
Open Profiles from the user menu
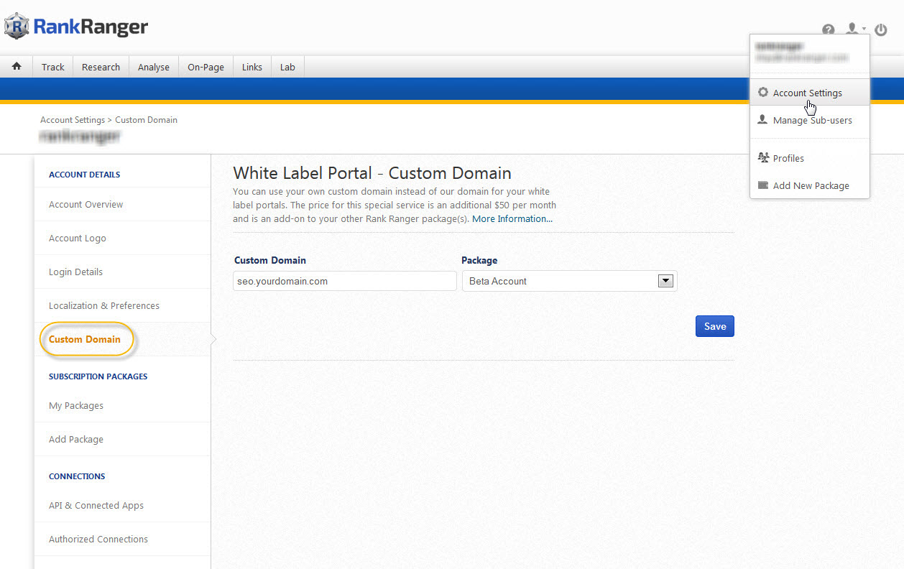[788, 158]
